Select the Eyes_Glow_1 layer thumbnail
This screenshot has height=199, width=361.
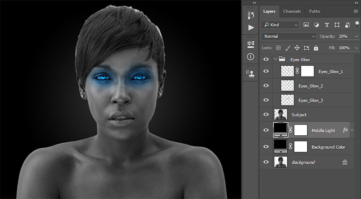[x=287, y=71]
